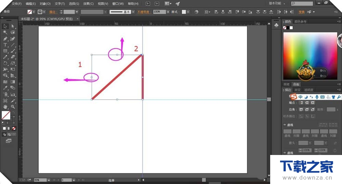Open brush definition 基本 dropdown
342x184 pixels.
pos(133,12)
